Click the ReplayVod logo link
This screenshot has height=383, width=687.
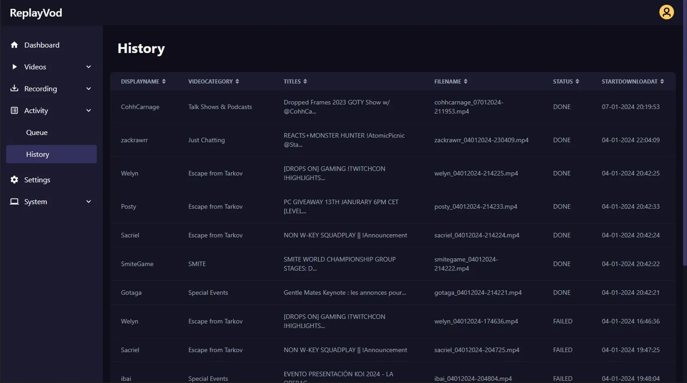(x=36, y=13)
